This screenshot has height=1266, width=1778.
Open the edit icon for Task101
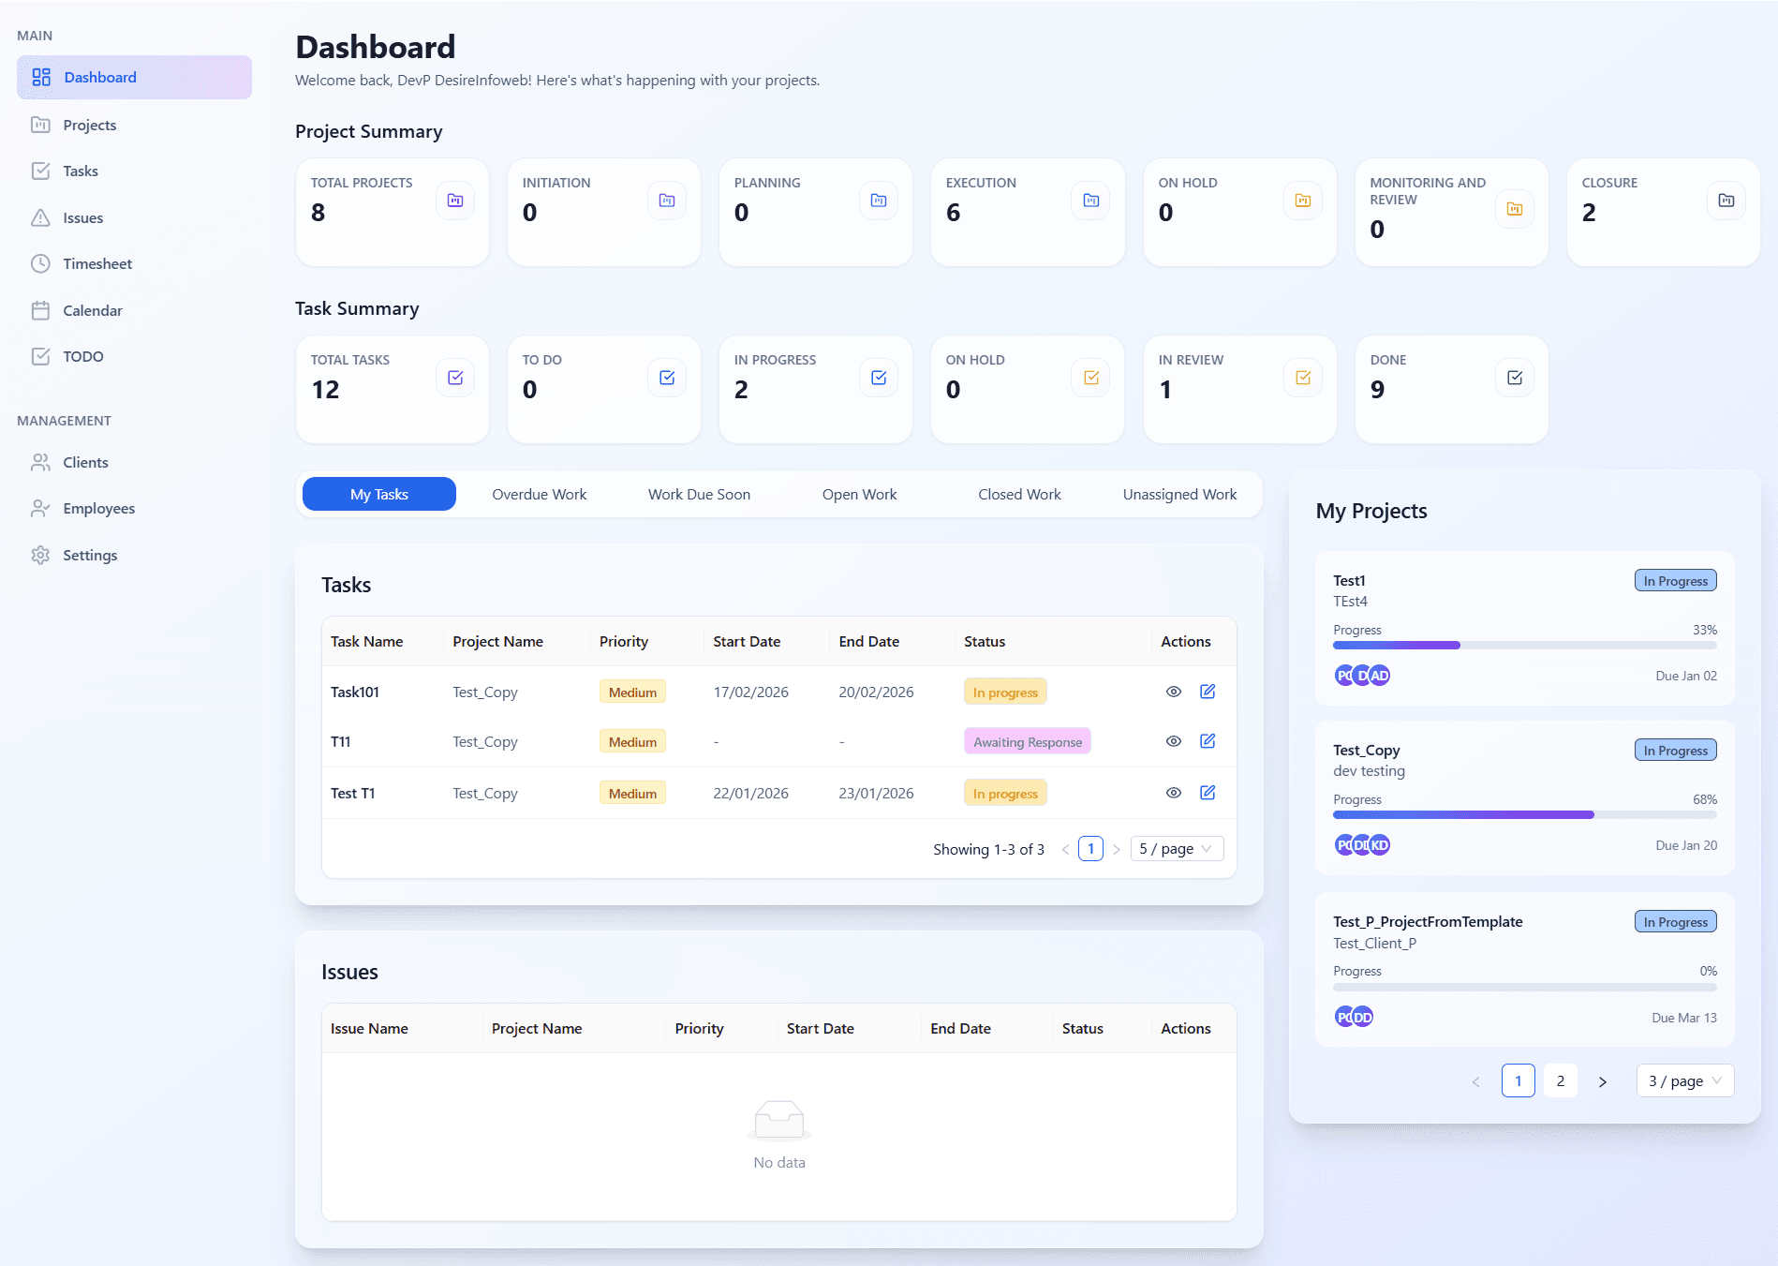(1208, 692)
